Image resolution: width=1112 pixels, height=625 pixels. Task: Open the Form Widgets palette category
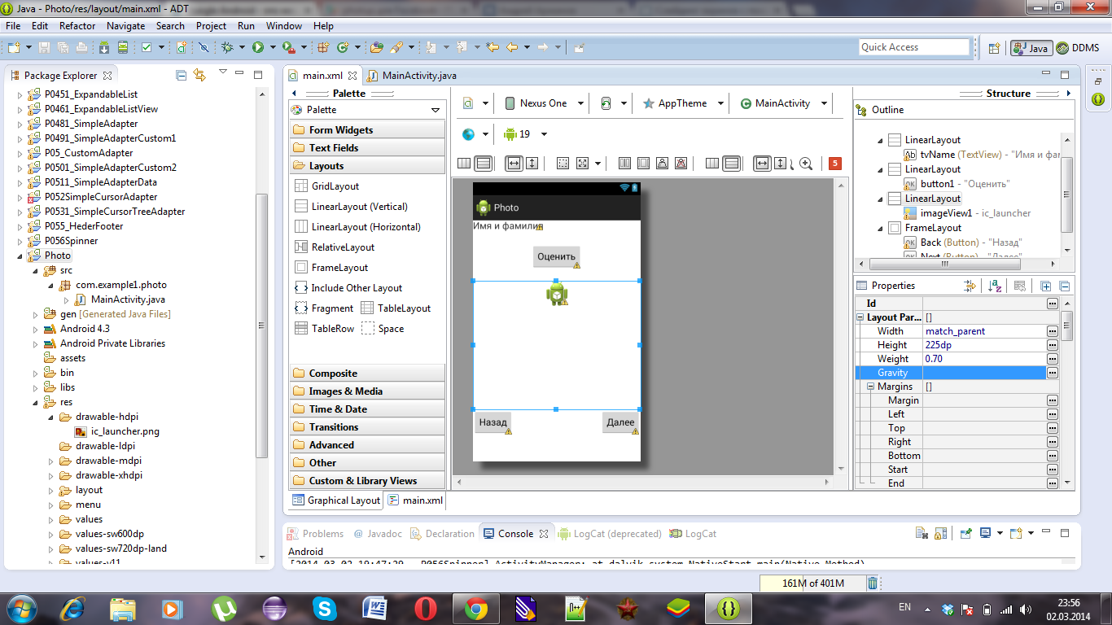[367, 130]
